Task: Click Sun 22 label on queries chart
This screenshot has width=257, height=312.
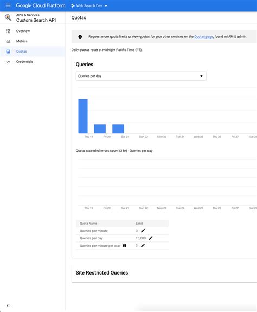Action: (x=144, y=137)
